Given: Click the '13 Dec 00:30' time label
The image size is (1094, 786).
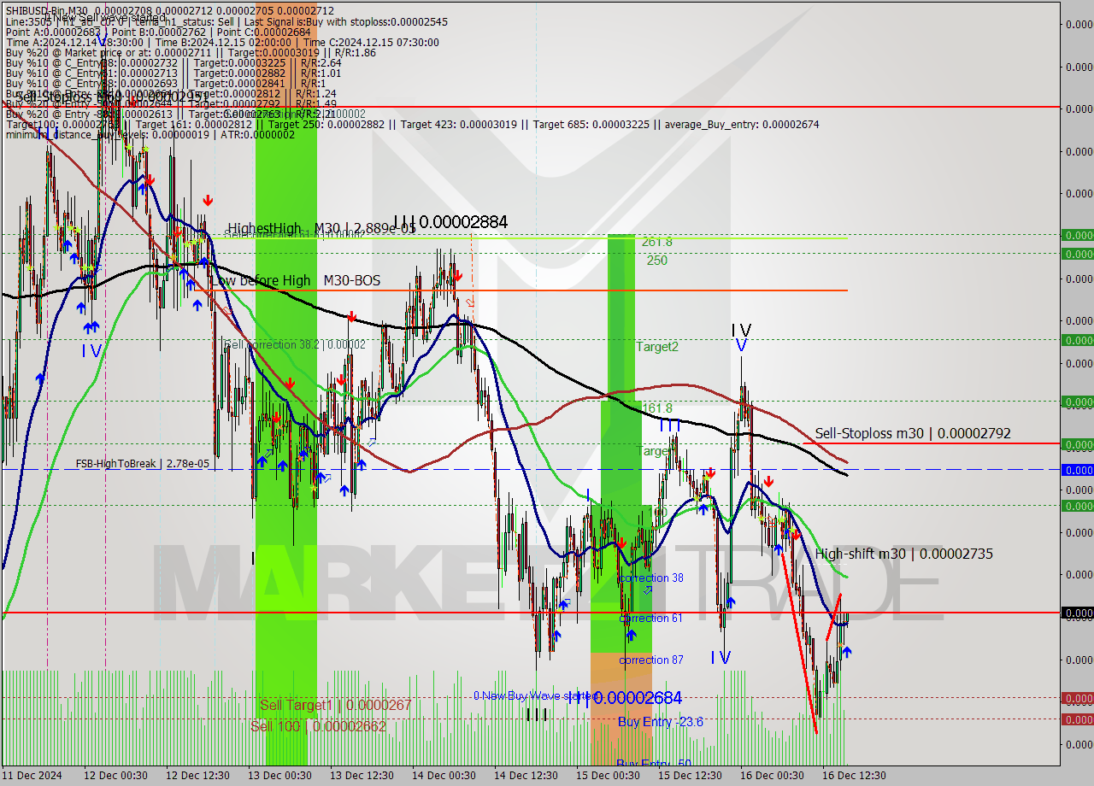Looking at the screenshot, I should tap(279, 775).
